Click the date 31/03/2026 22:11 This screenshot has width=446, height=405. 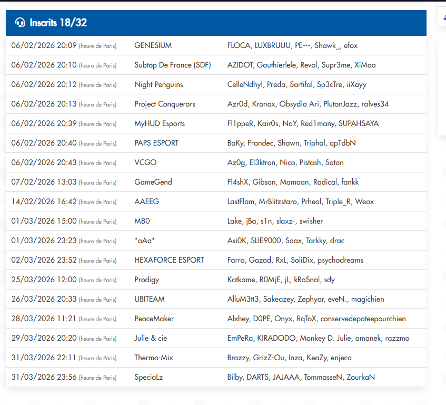(44, 358)
